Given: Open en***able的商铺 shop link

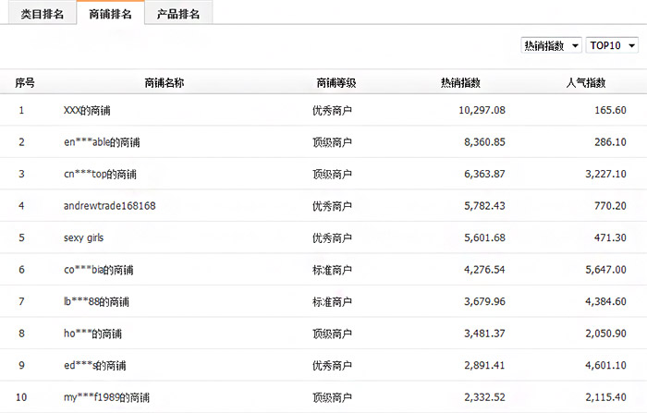Looking at the screenshot, I should (x=102, y=142).
